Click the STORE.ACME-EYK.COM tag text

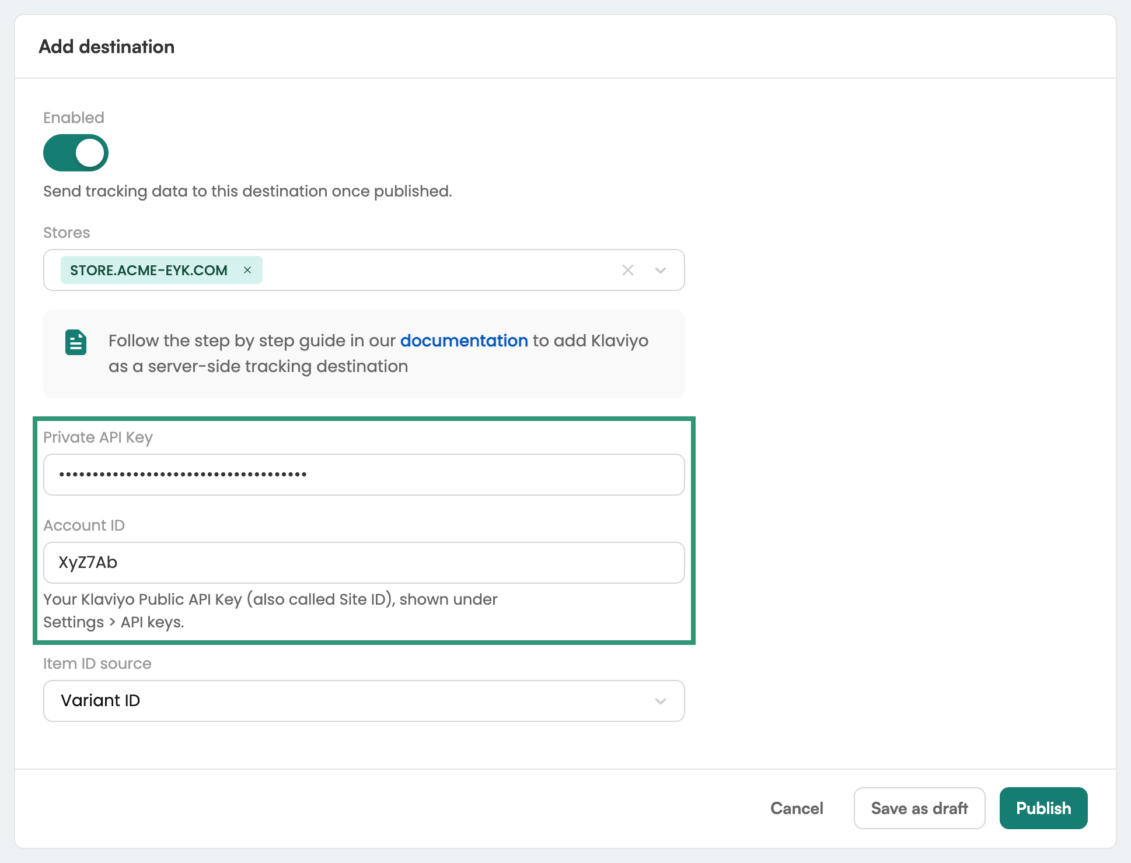[x=149, y=270]
